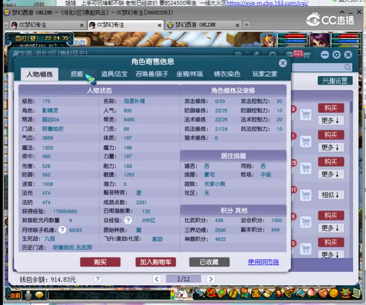Open the red treasure chest icon

(211, 293)
